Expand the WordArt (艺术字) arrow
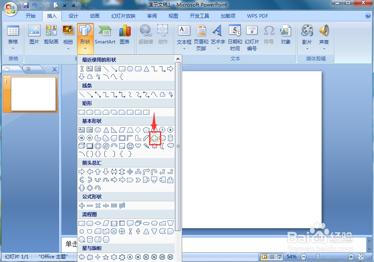374x262 pixels. (x=218, y=49)
